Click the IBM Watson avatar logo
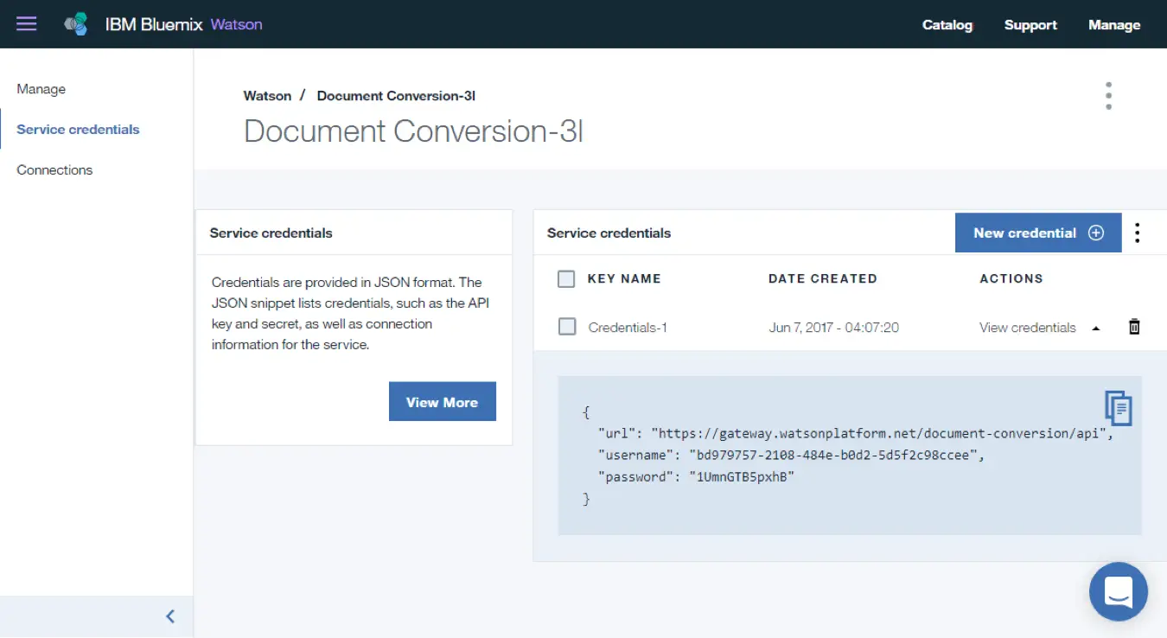The height and width of the screenshot is (638, 1167). pyautogui.click(x=74, y=23)
